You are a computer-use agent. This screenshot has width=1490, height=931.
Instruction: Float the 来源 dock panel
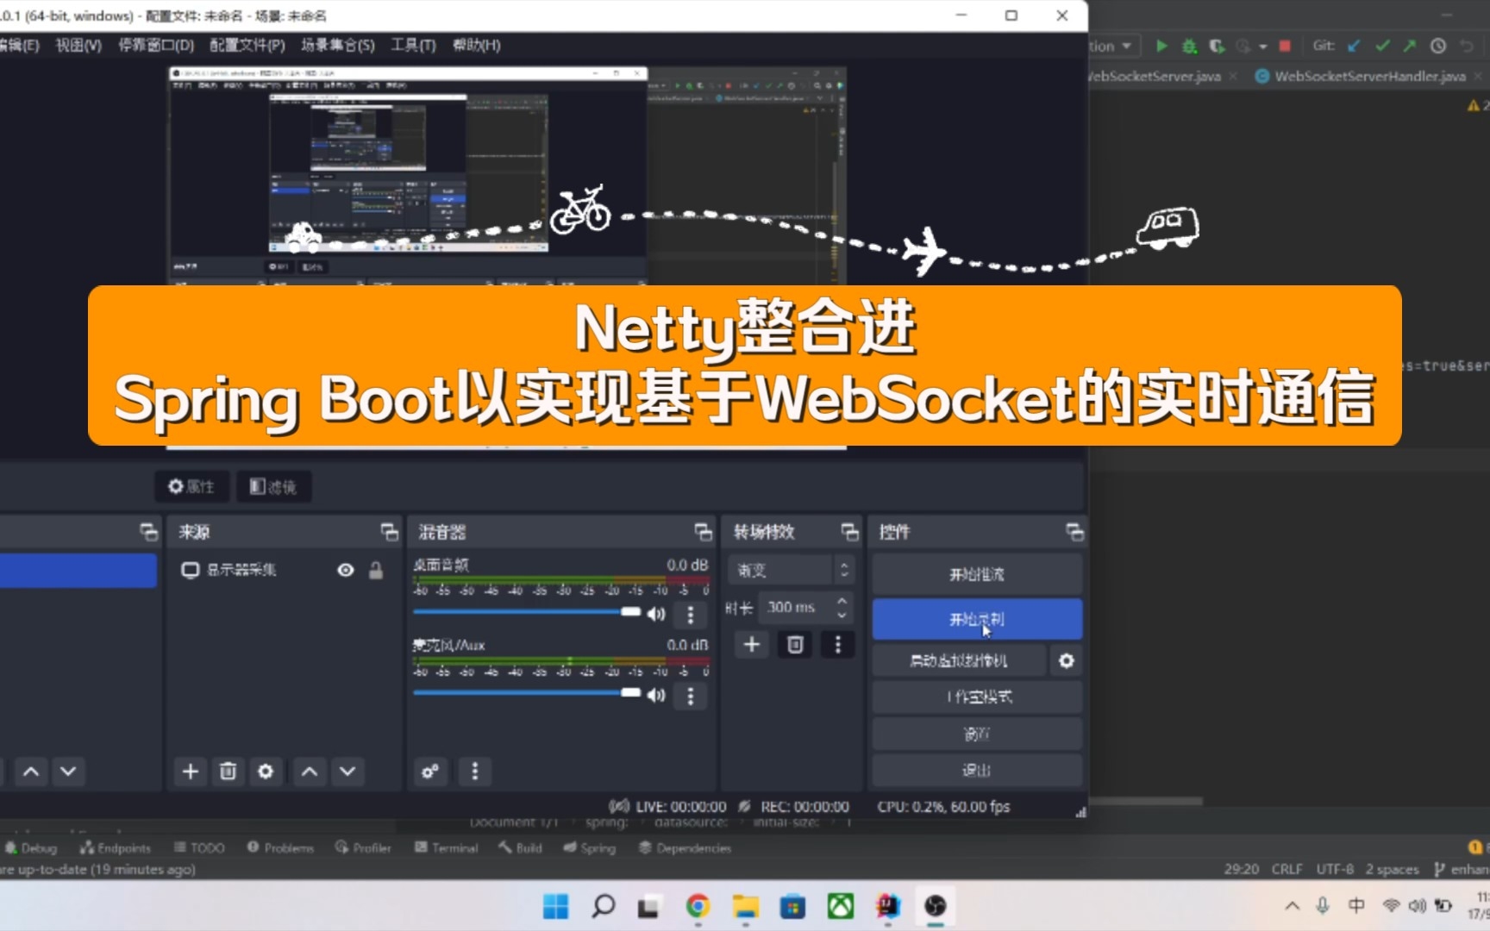pos(390,532)
